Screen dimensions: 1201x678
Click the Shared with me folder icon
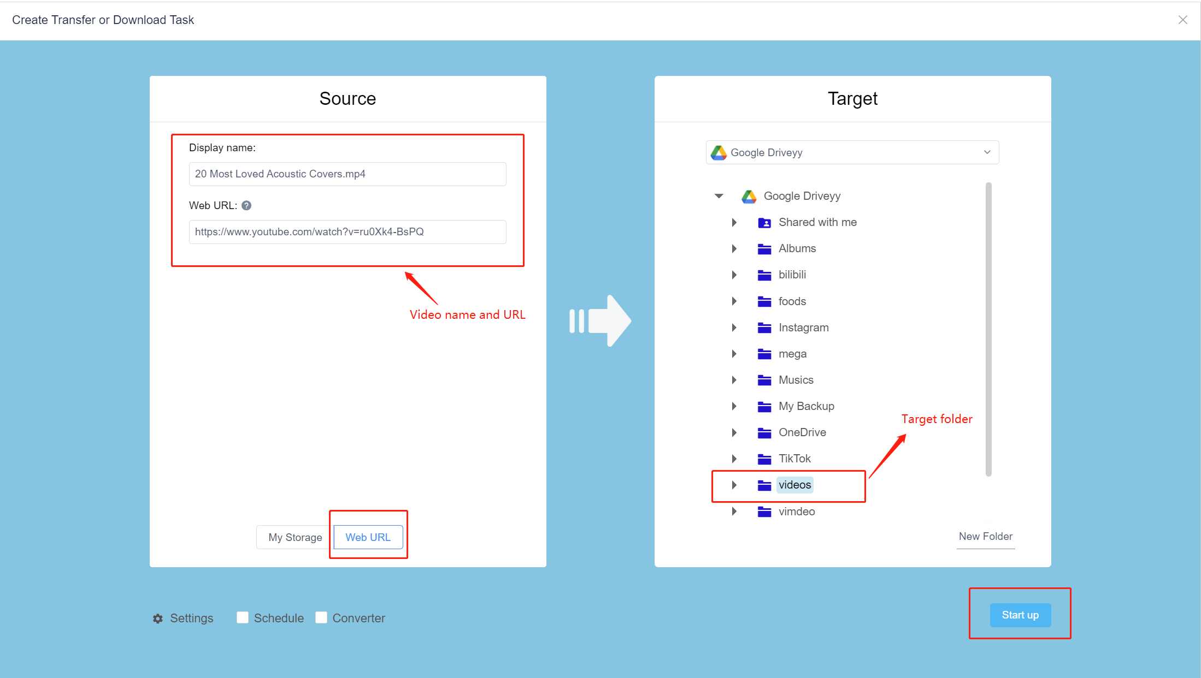coord(763,222)
